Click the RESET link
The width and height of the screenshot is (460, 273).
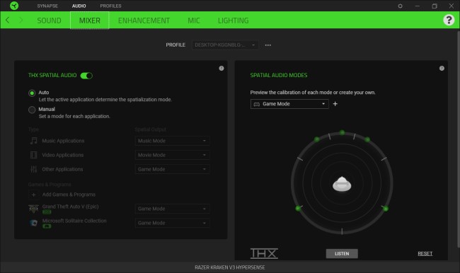[425, 254]
